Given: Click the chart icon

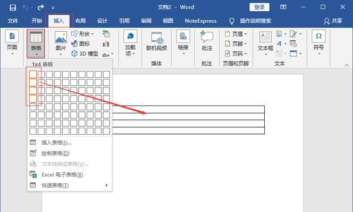Looking at the screenshot, I should pyautogui.click(x=106, y=43).
